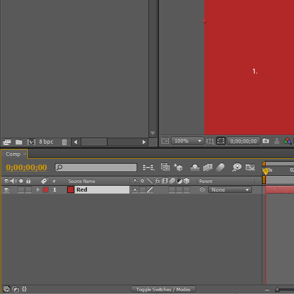
Task: Click the Adjustment Layer column header
Action: (x=179, y=181)
